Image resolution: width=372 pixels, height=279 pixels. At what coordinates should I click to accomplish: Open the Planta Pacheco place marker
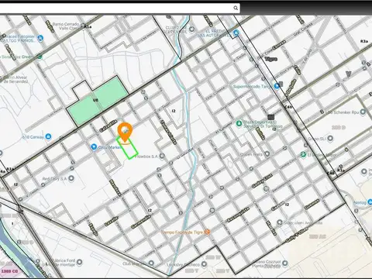[x=285, y=263]
